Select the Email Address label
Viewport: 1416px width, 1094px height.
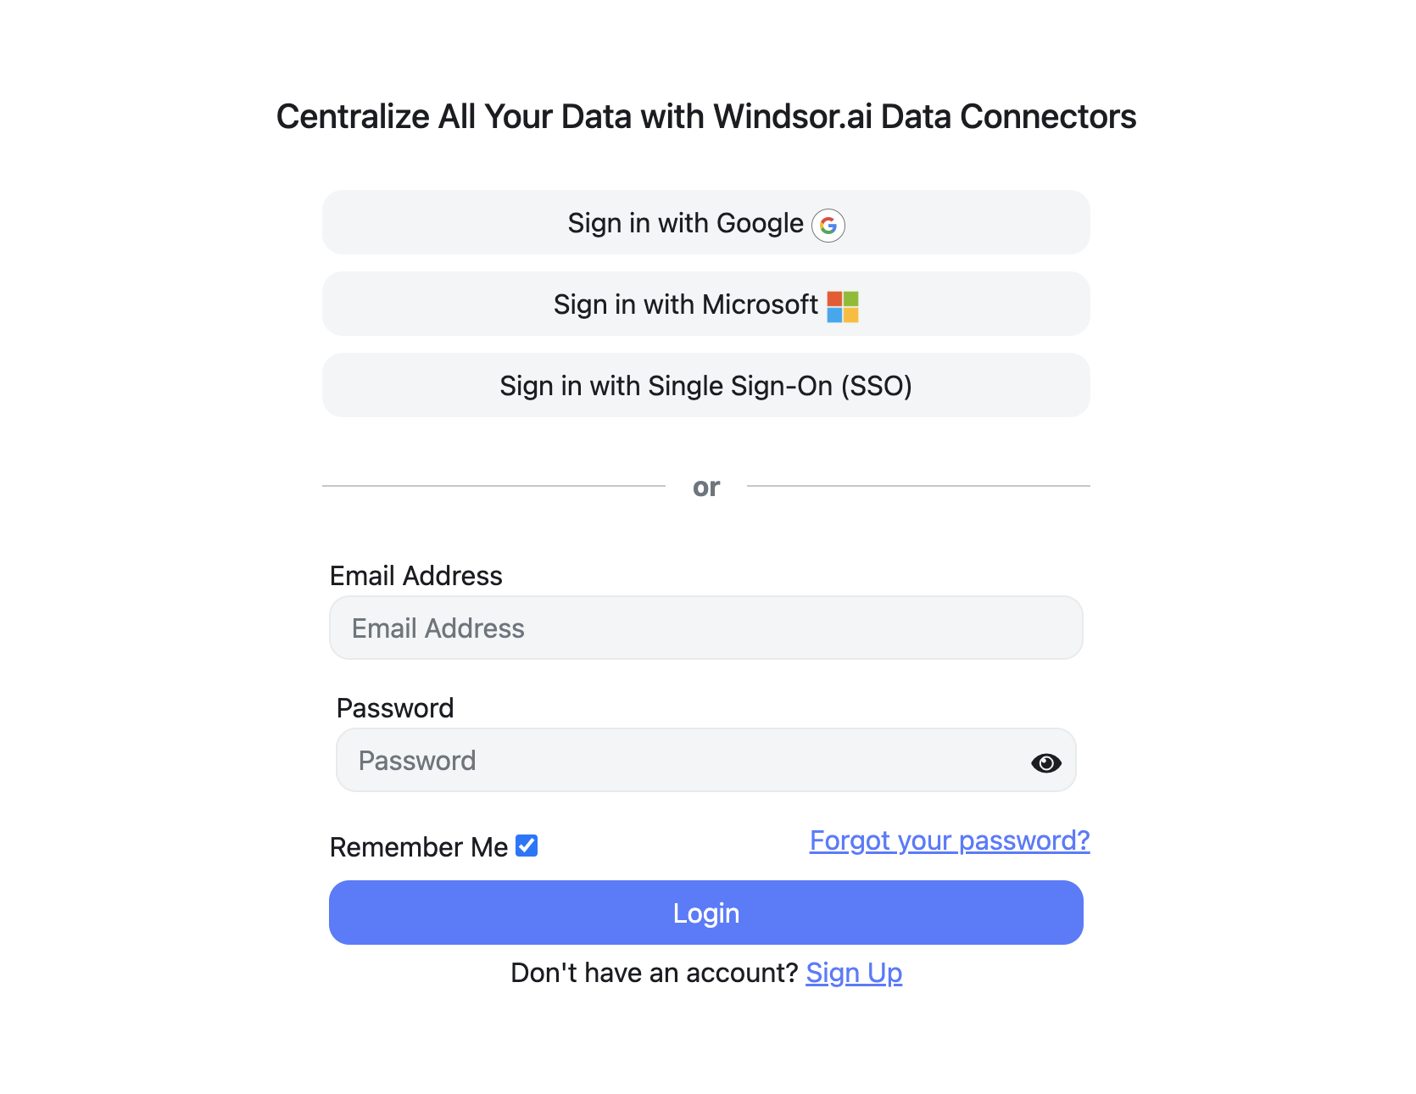pyautogui.click(x=415, y=576)
